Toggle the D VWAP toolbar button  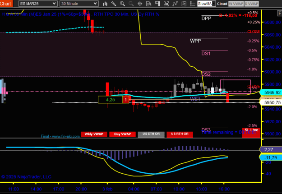pyautogui.click(x=251, y=4)
